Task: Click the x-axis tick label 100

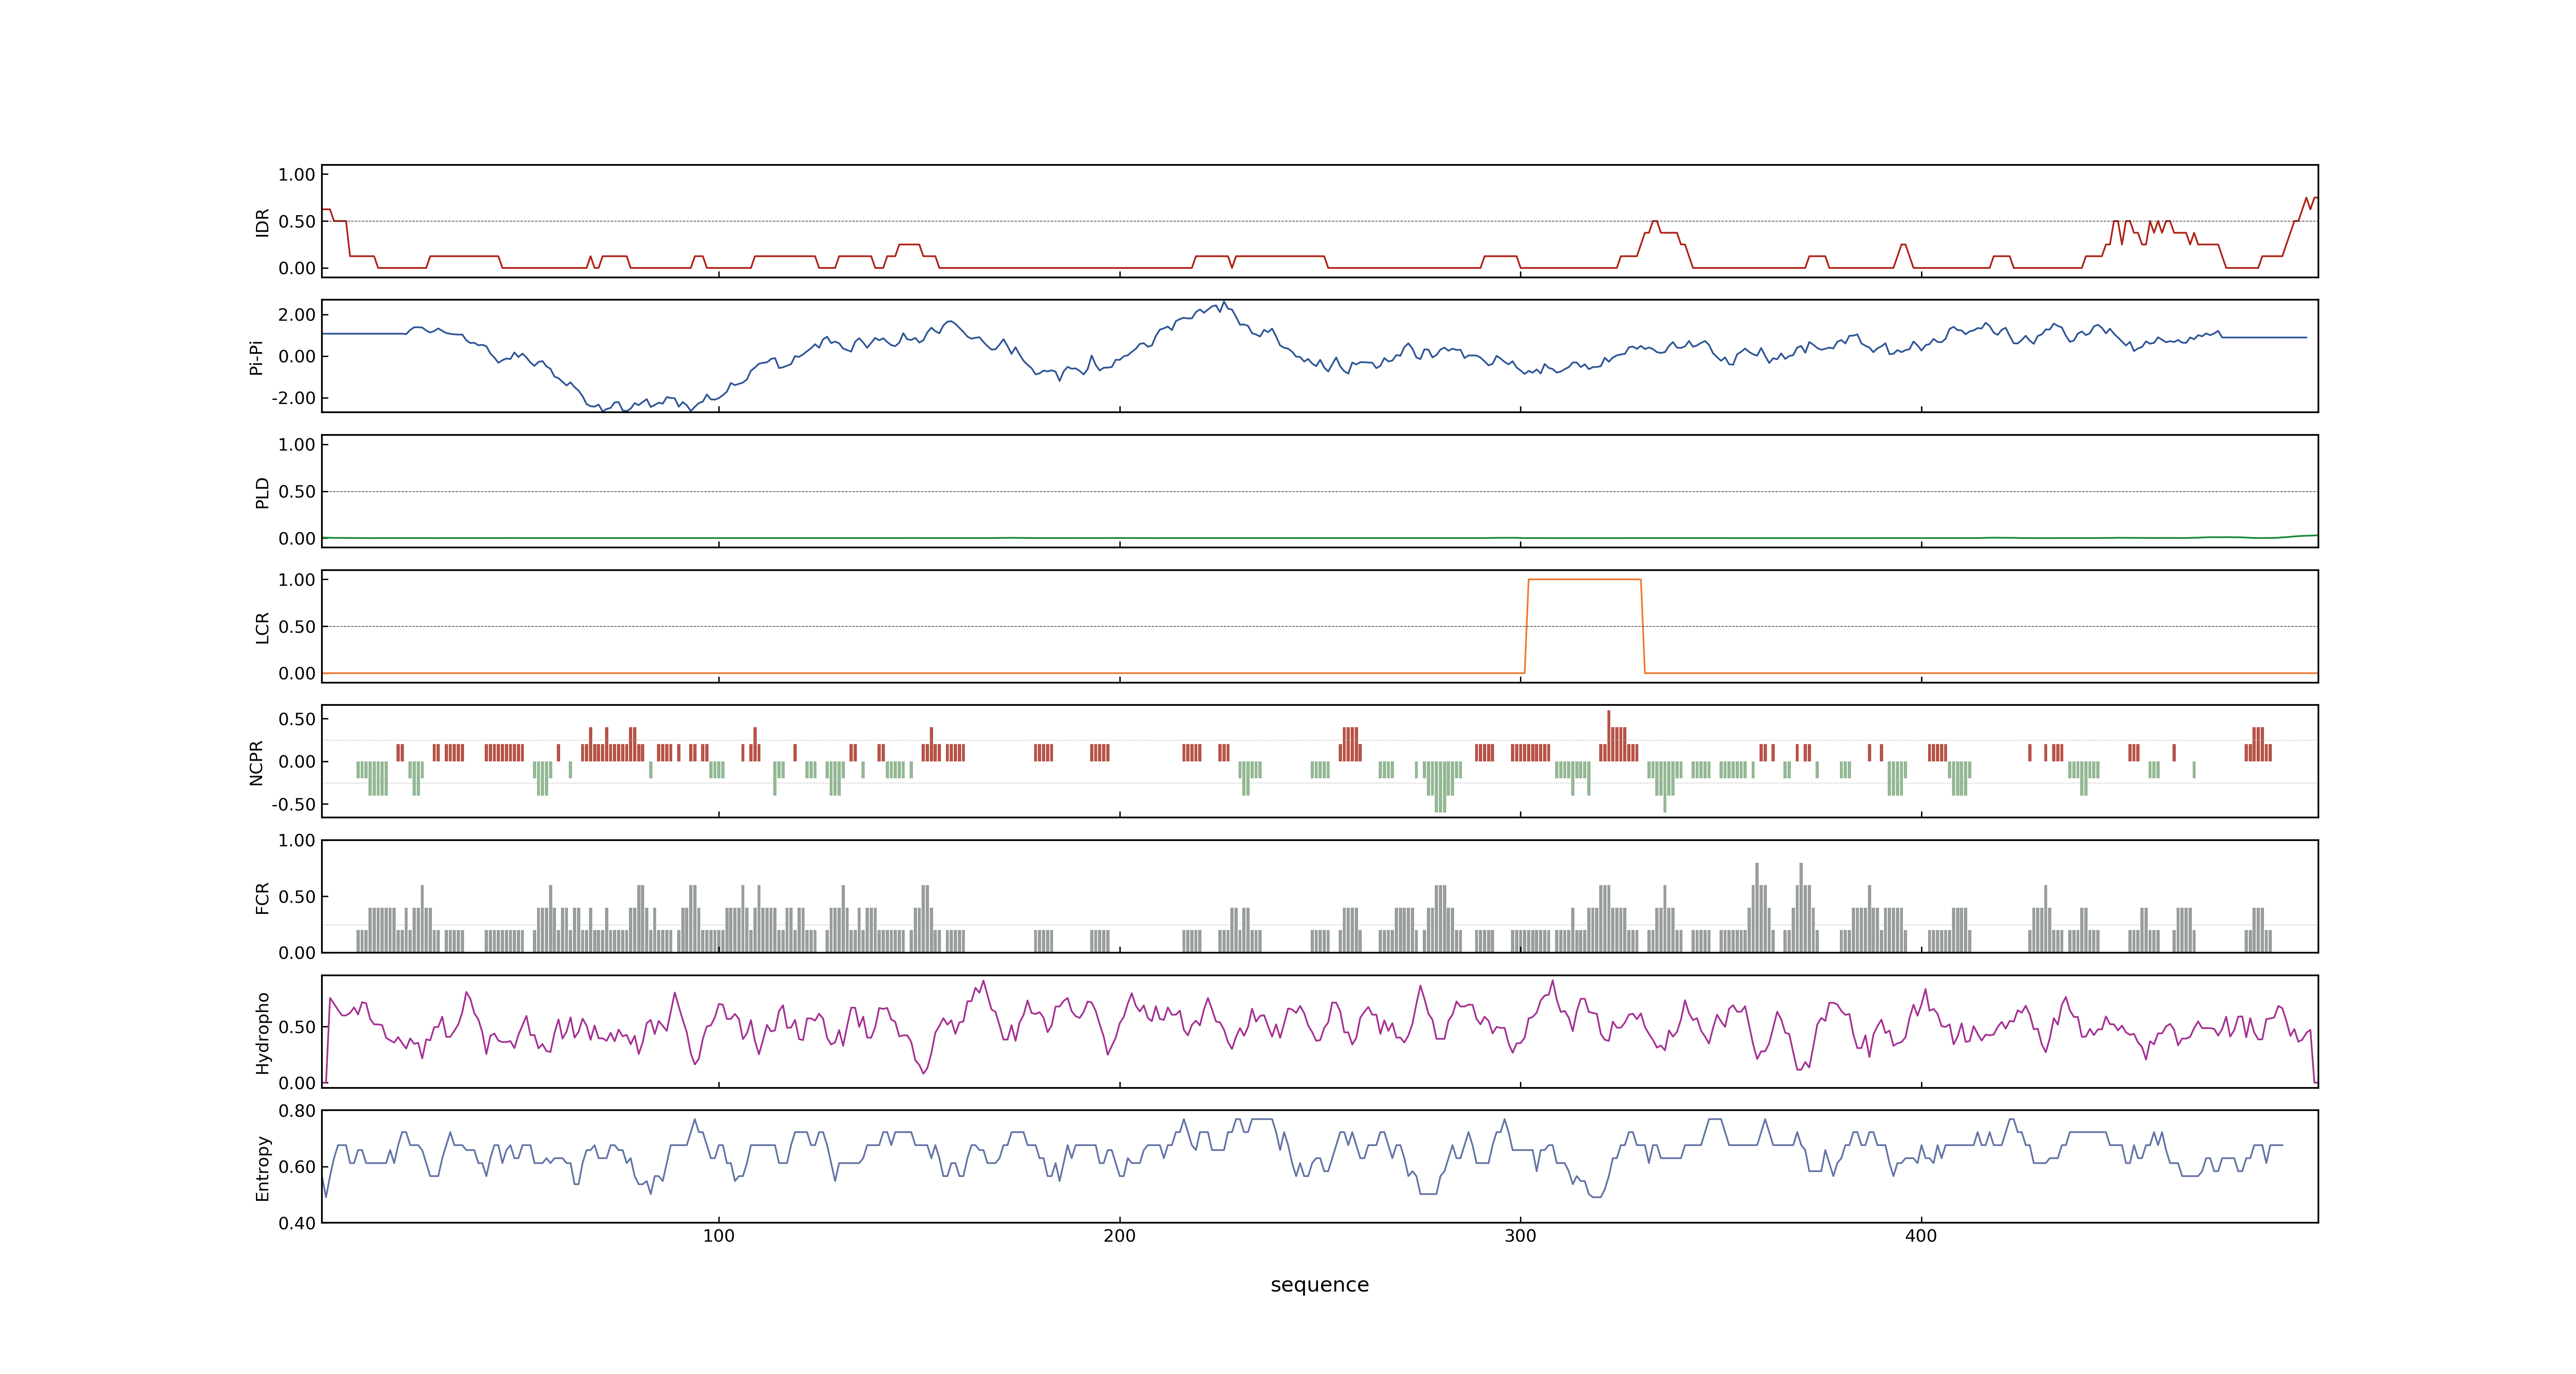Action: tap(718, 1236)
